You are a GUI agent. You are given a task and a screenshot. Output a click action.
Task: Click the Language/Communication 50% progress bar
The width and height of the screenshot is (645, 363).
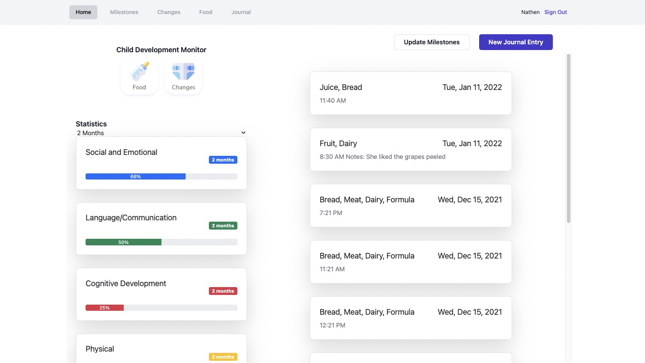(161, 242)
